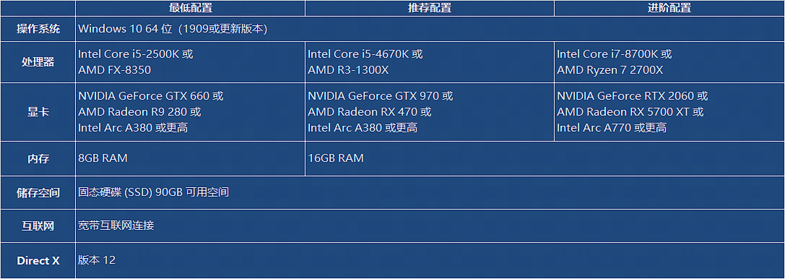Click the 互联网 row label
Image resolution: width=785 pixels, height=279 pixels.
click(38, 227)
